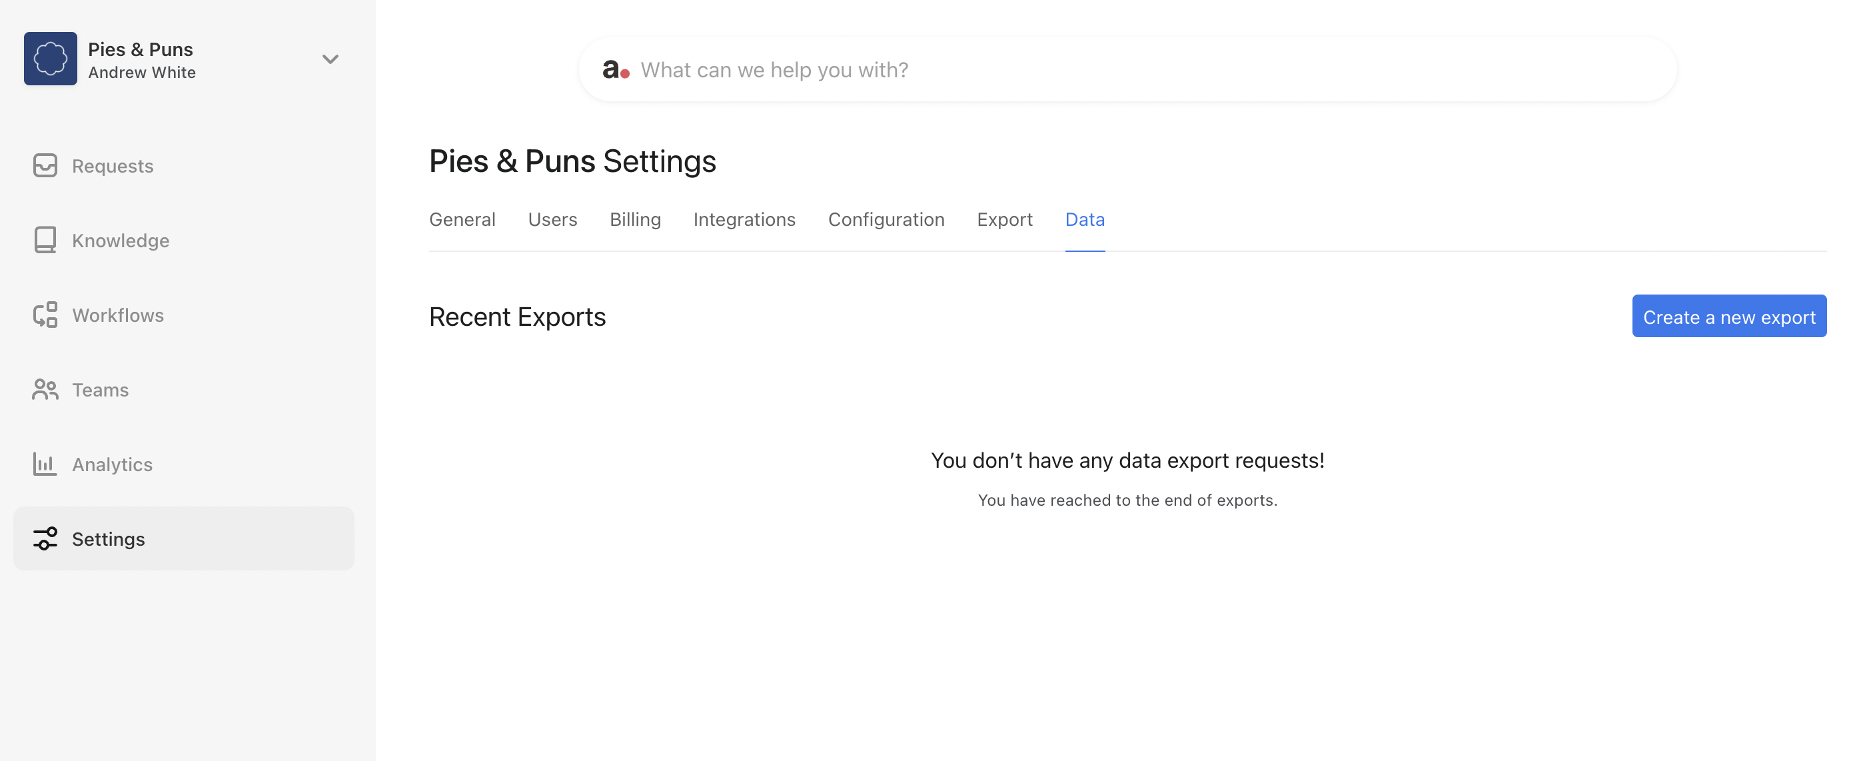
Task: Select the Data tab
Action: [x=1085, y=219]
